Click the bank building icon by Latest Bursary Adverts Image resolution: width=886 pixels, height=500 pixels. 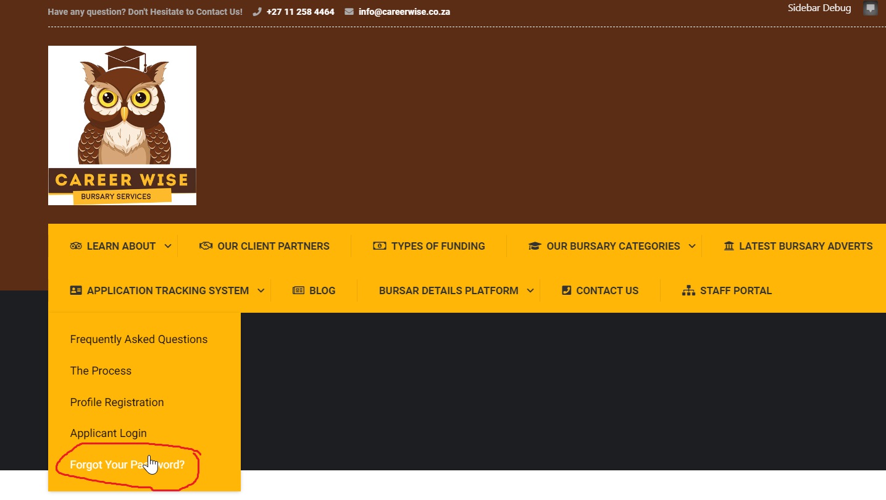[x=729, y=246]
